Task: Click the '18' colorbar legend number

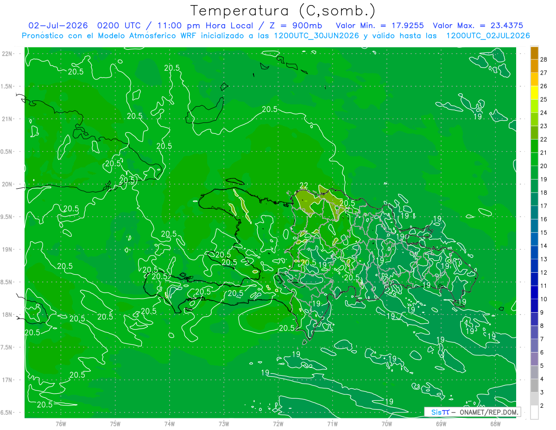Action: pyautogui.click(x=544, y=193)
